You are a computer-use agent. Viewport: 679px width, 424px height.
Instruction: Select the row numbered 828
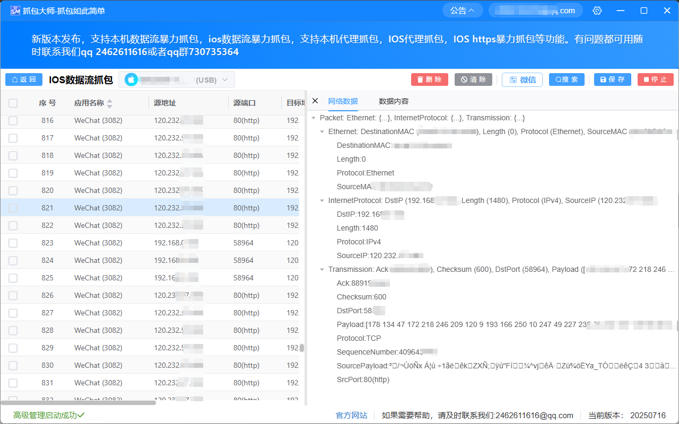[x=150, y=330]
